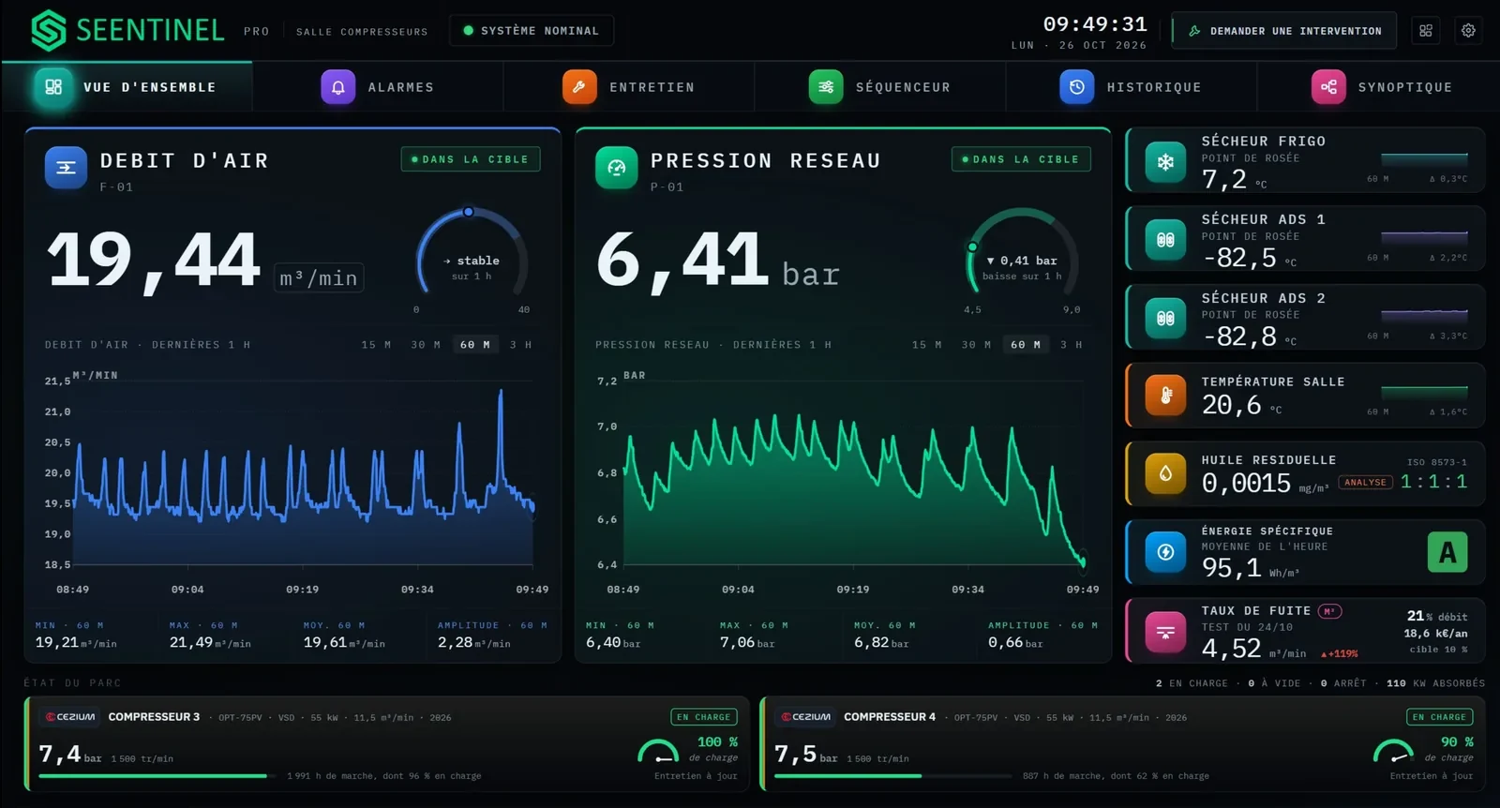This screenshot has height=808, width=1500.
Task: Click the Seentinel logo icon
Action: coord(49,30)
